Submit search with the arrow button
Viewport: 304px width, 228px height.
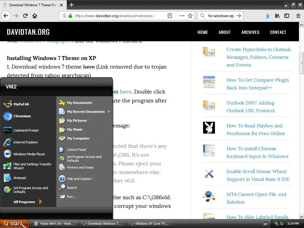pos(239,16)
